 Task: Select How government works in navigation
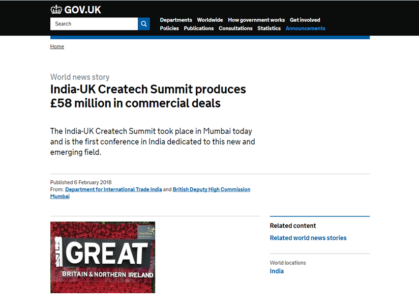tap(256, 20)
